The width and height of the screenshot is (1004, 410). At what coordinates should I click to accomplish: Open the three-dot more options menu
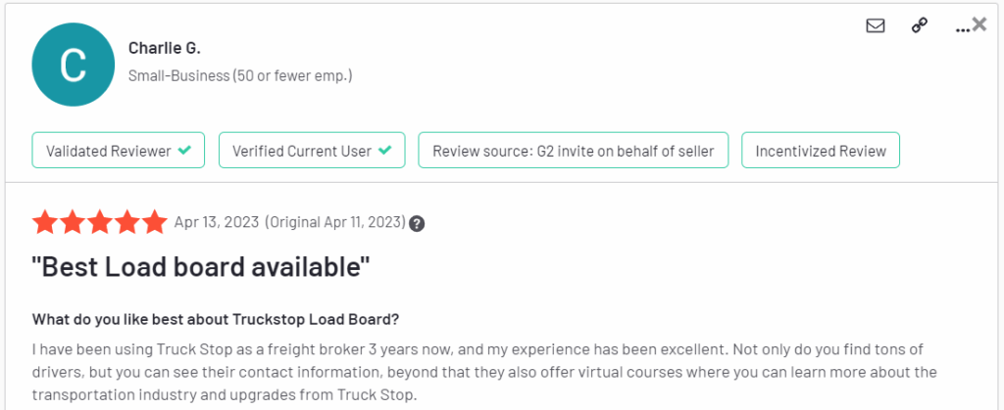click(961, 27)
